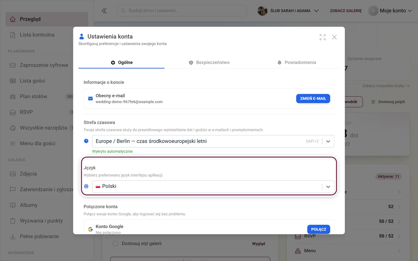418x261 pixels.
Task: Expand the Ślub Sarah i Adama event switcher
Action: point(288,11)
